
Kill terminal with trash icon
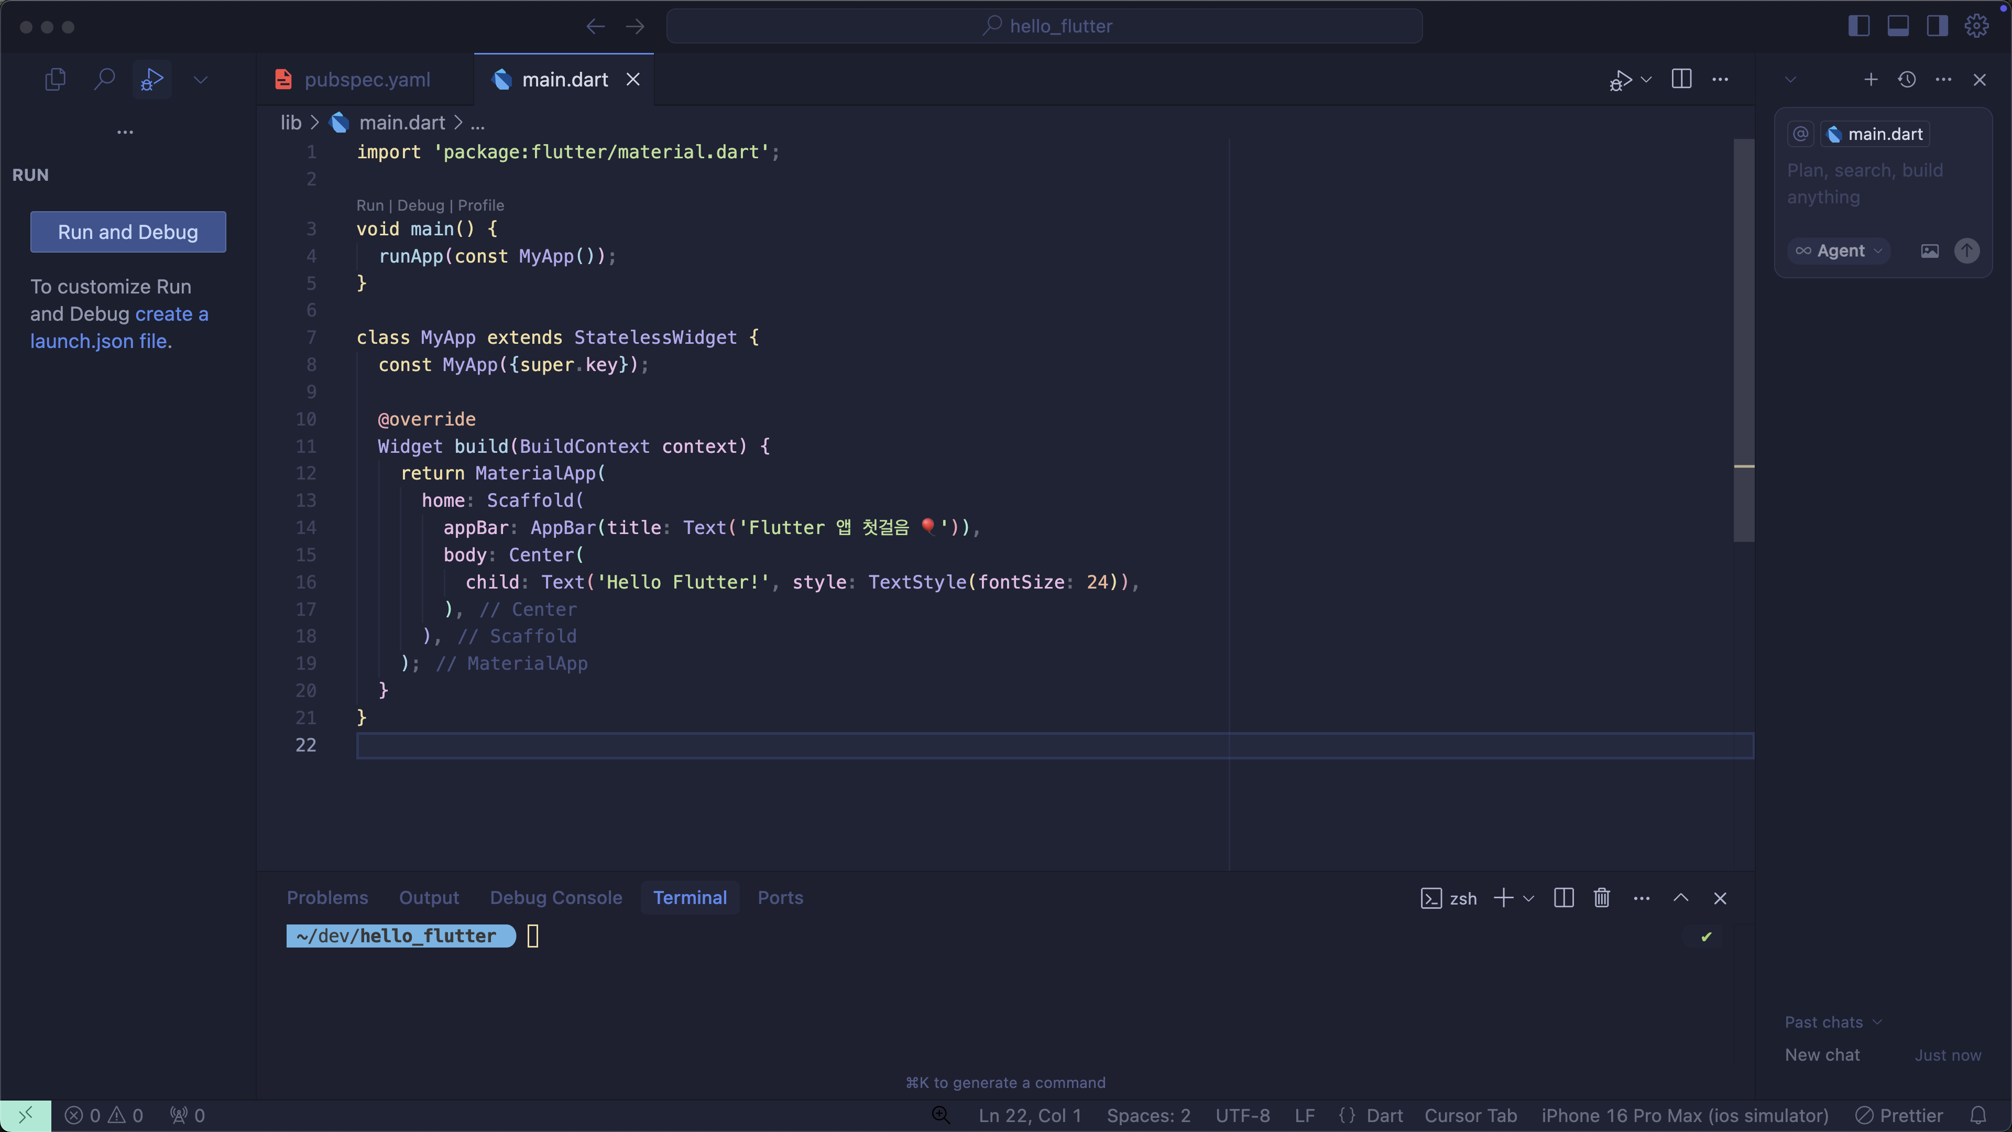[1601, 898]
